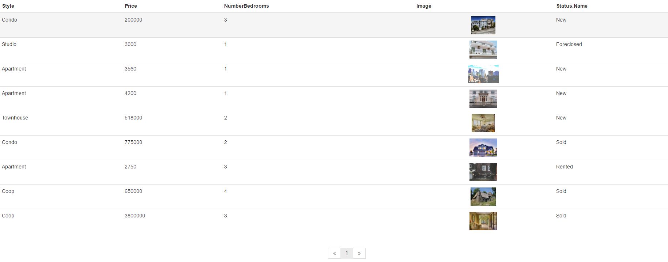Click the Status.Name column header
Image resolution: width=668 pixels, height=262 pixels.
click(x=572, y=6)
